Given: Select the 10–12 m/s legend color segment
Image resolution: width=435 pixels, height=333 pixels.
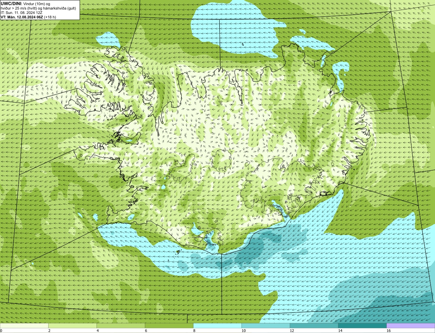Looking at the screenshot, I should (x=266, y=326).
